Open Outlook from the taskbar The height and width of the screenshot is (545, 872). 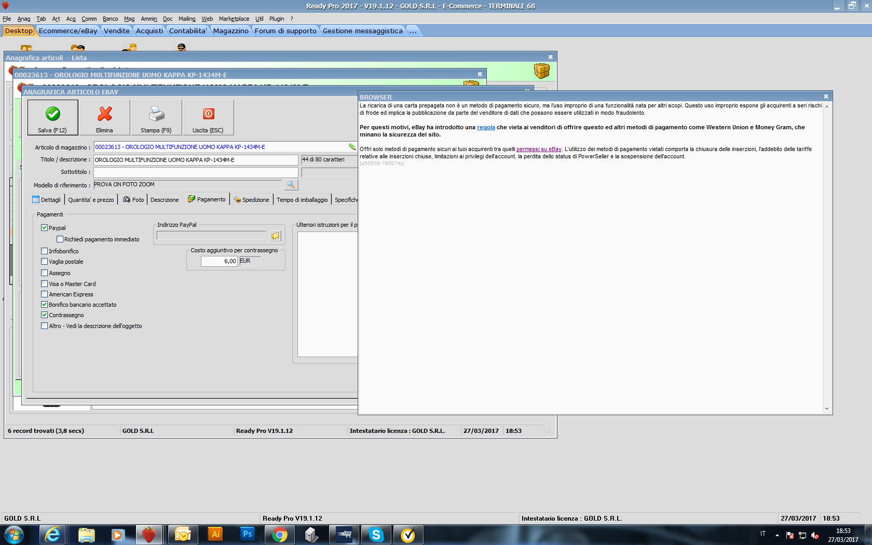(x=182, y=535)
